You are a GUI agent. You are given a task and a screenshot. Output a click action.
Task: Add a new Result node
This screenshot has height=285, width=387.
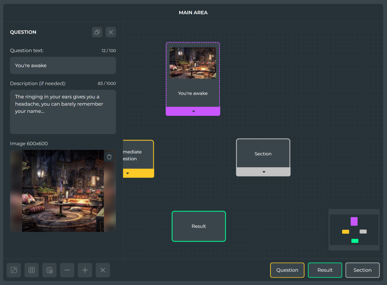325,270
